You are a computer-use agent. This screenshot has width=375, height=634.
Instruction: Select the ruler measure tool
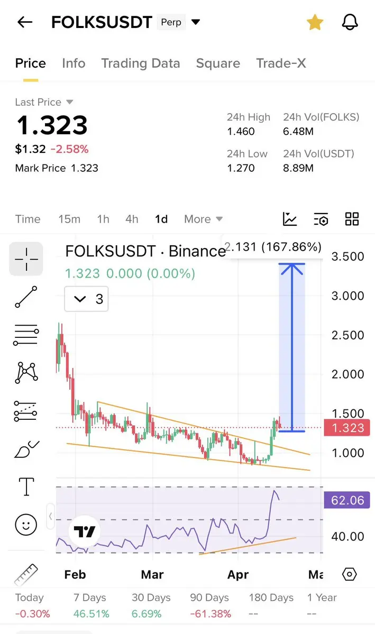pos(26,575)
